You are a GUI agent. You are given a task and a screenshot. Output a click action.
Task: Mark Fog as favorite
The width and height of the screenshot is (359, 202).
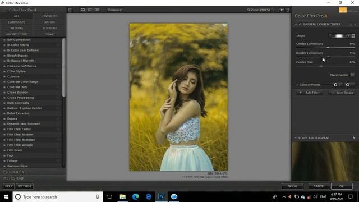pos(4,156)
